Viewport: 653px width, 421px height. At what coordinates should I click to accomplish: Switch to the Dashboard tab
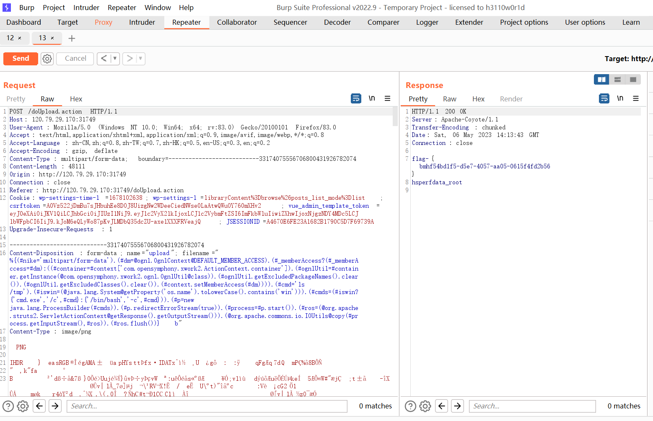coord(24,22)
